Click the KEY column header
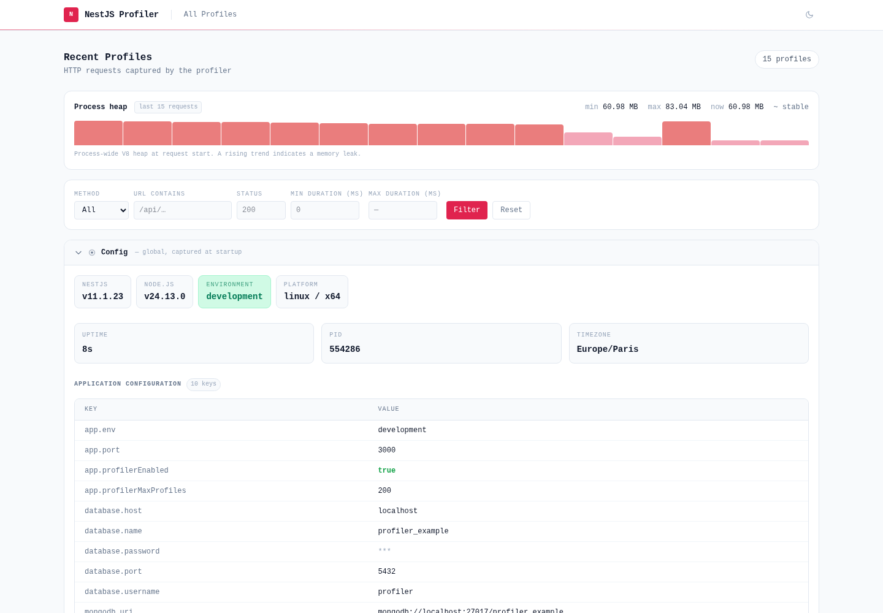883x613 pixels. pos(91,409)
